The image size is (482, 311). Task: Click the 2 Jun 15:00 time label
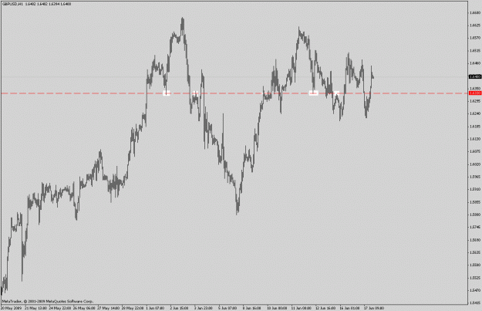(180, 308)
